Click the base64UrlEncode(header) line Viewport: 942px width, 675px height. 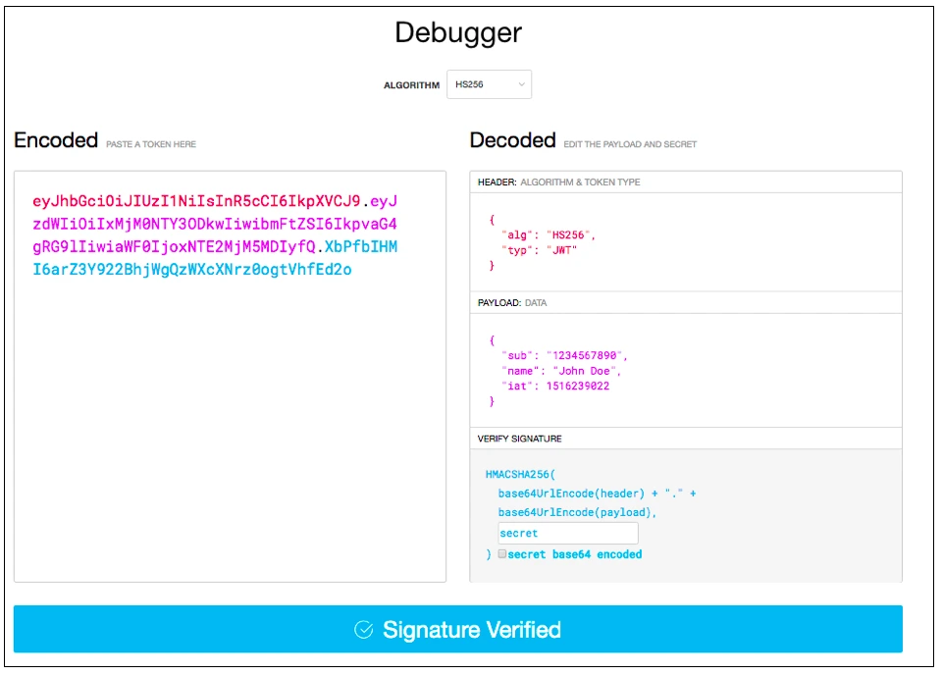click(597, 493)
